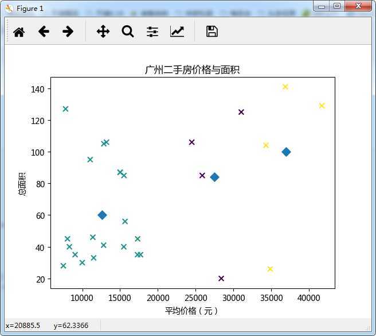Image resolution: width=376 pixels, height=336 pixels.
Task: Click the Figure 1 window title text
Action: click(x=30, y=9)
